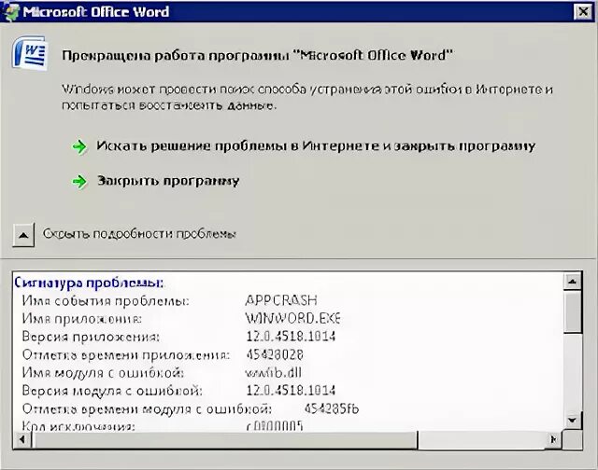Collapse problem details with arrow button

[x=23, y=235]
